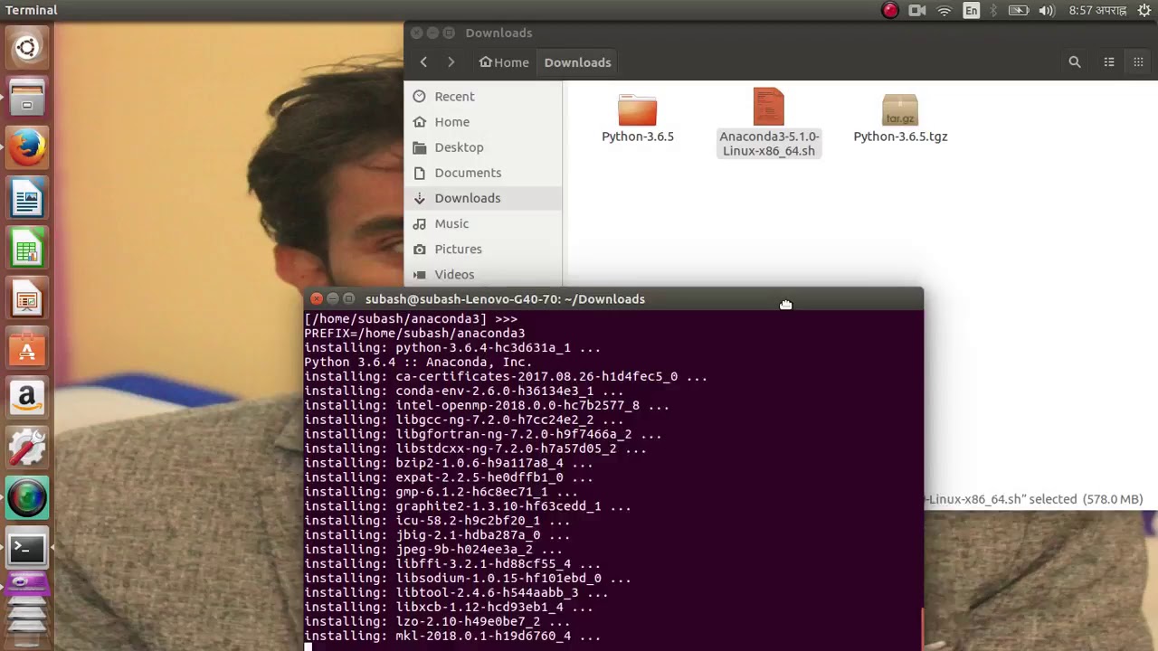Open the Ubuntu Dash search launcher
This screenshot has width=1158, height=651.
pyautogui.click(x=26, y=47)
